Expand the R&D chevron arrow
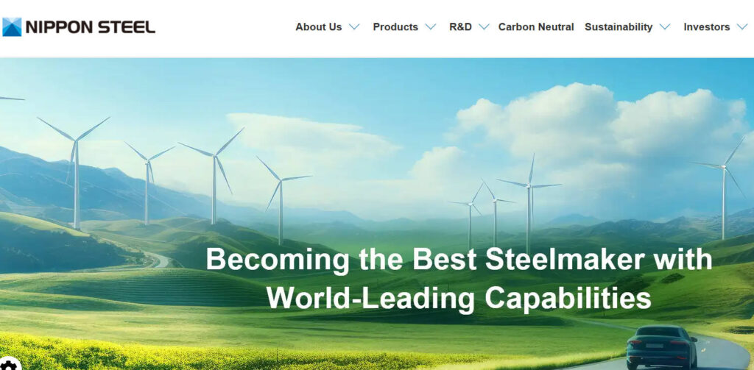This screenshot has height=370, width=754. [x=485, y=27]
